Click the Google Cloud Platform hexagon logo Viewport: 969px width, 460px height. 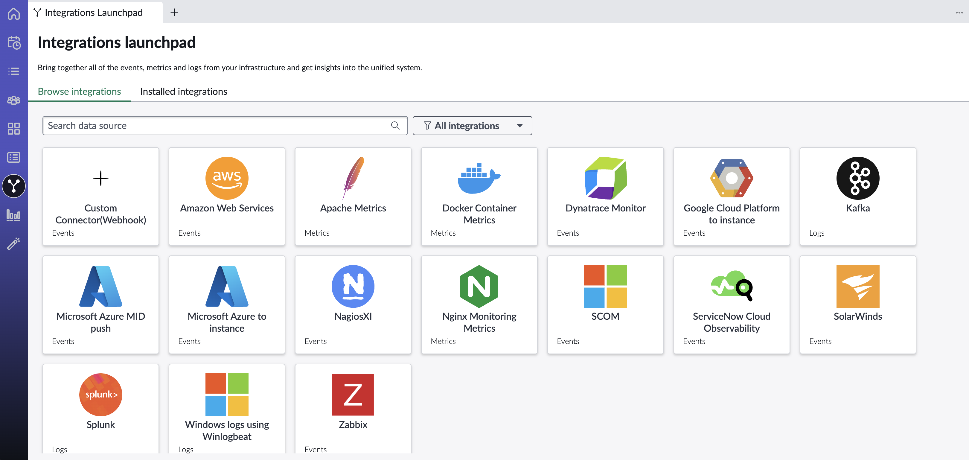(x=732, y=178)
